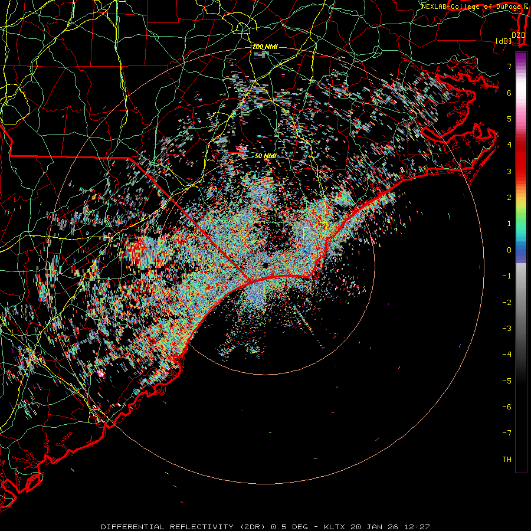Click the 1 tick label on the scale
Screen dimensions: 531x531
click(509, 224)
